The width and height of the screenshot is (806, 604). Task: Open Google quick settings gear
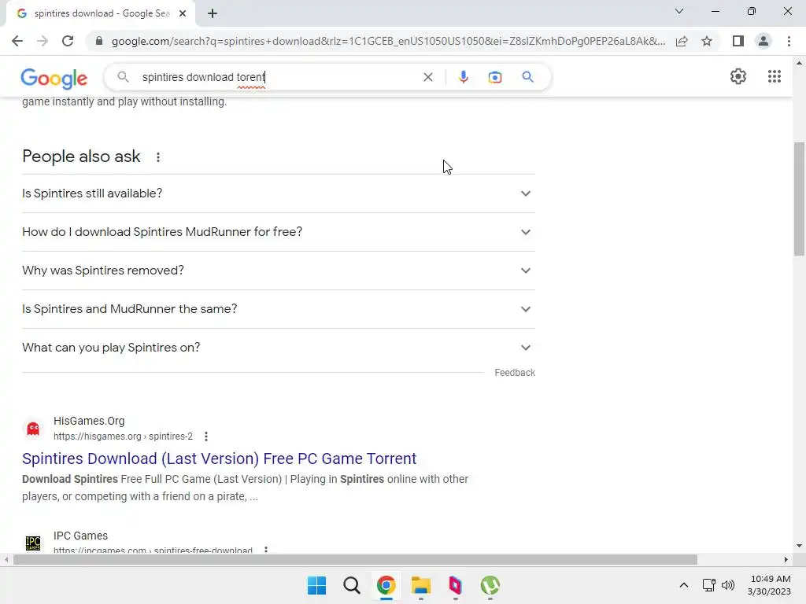738,76
